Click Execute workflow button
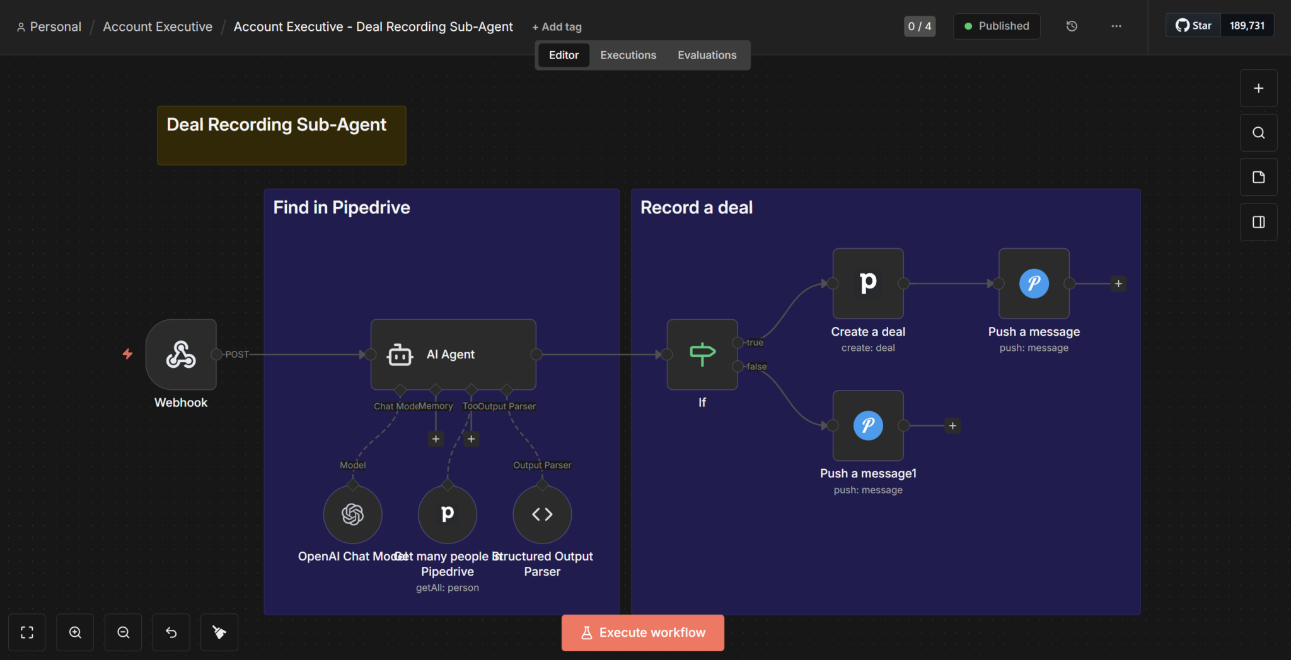 [642, 632]
